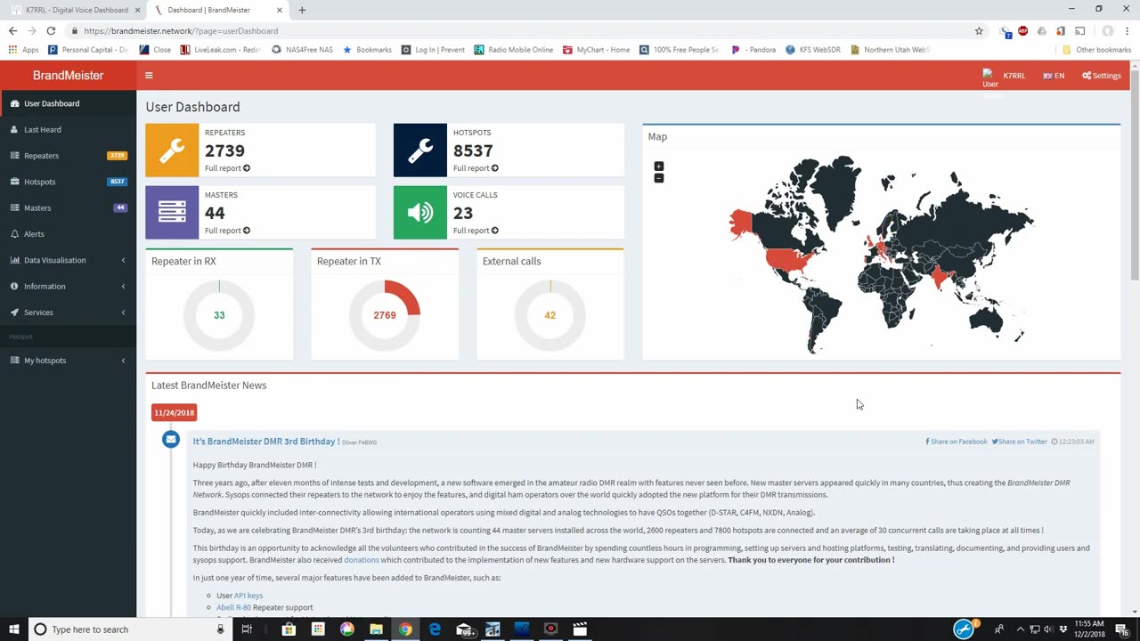
Task: Click the Dropbox tray icon
Action: click(x=1063, y=629)
